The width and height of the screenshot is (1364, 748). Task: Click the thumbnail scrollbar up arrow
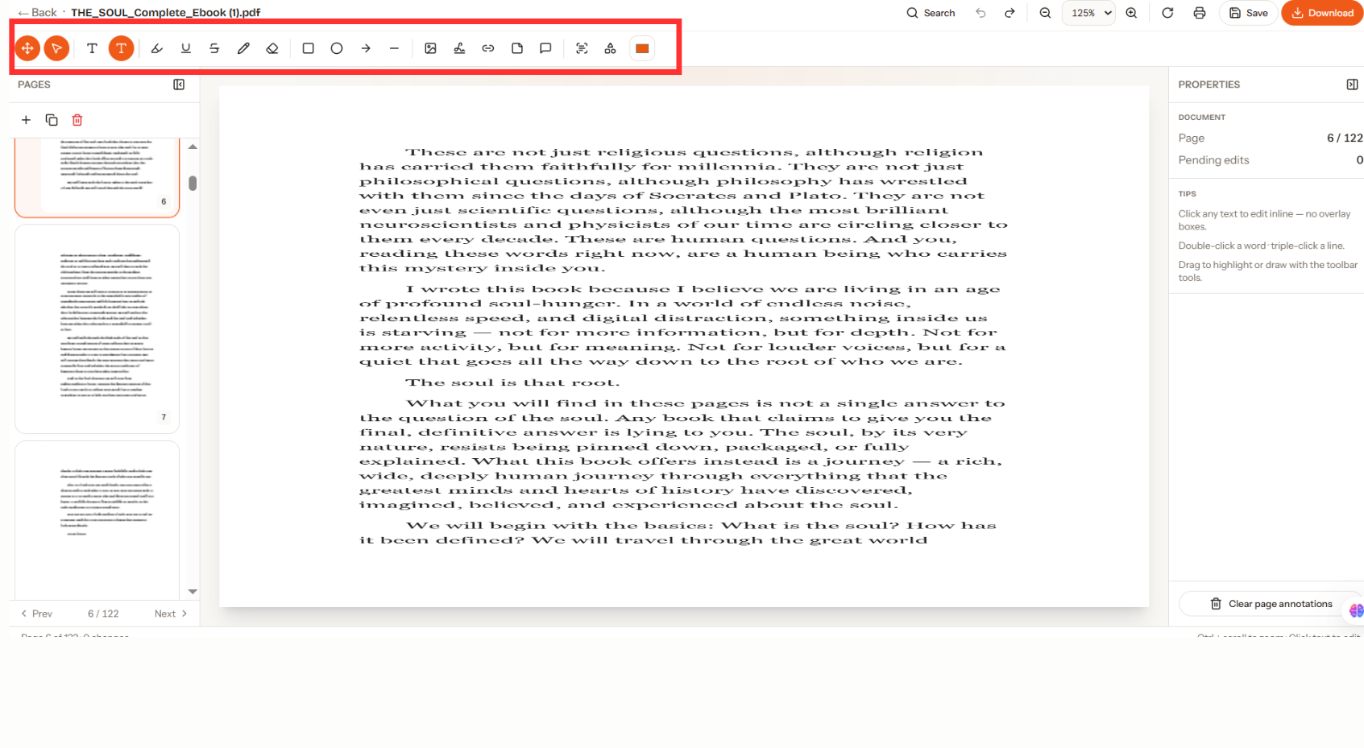pos(193,147)
